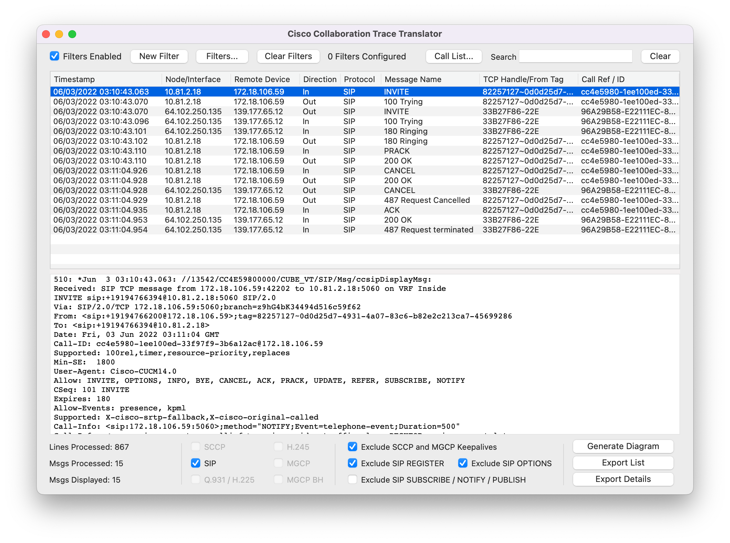This screenshot has width=730, height=543.
Task: Toggle the SCCP protocol checkbox
Action: point(196,447)
